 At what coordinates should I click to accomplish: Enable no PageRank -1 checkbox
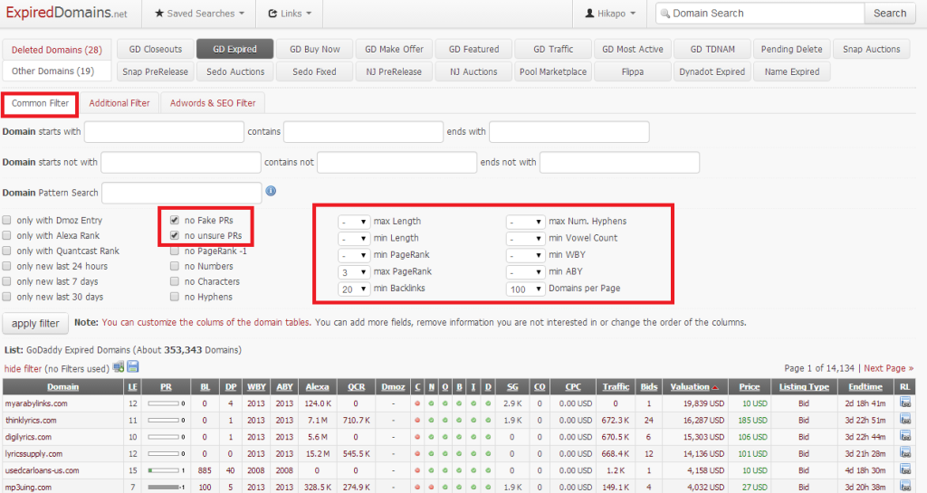(175, 251)
